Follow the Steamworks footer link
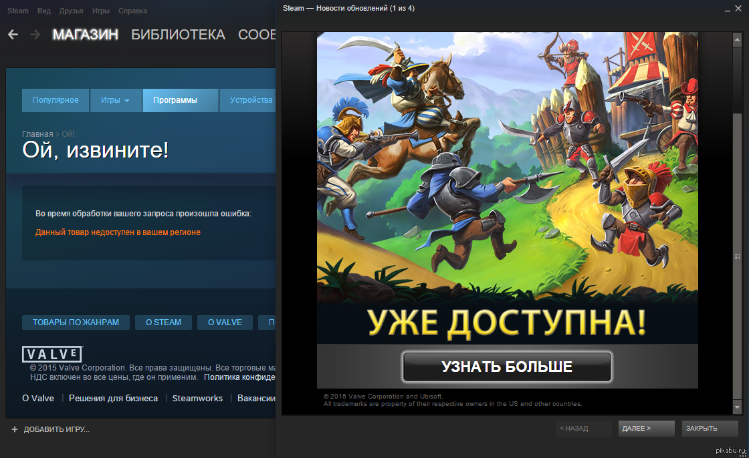Viewport: 749px width, 458px height. (x=197, y=399)
